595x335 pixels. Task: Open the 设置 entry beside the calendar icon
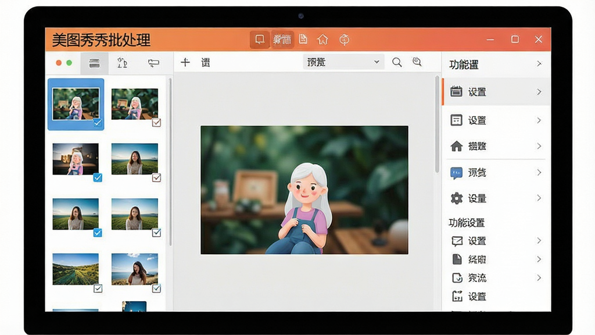coord(478,92)
